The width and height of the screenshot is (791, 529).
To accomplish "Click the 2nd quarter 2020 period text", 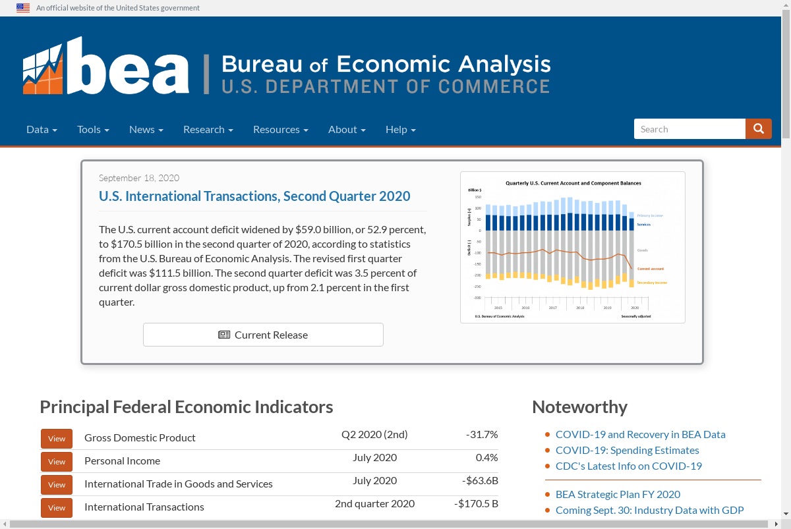I will click(374, 503).
